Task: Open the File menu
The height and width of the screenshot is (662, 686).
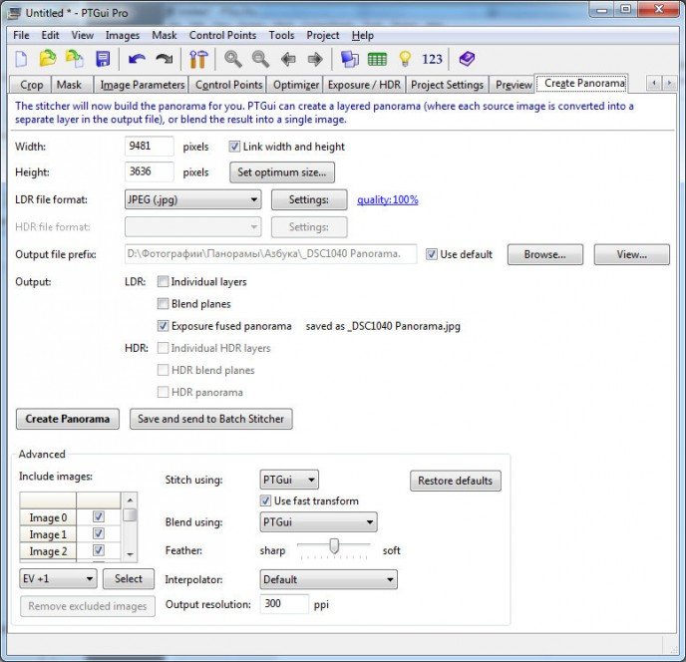Action: coord(21,36)
